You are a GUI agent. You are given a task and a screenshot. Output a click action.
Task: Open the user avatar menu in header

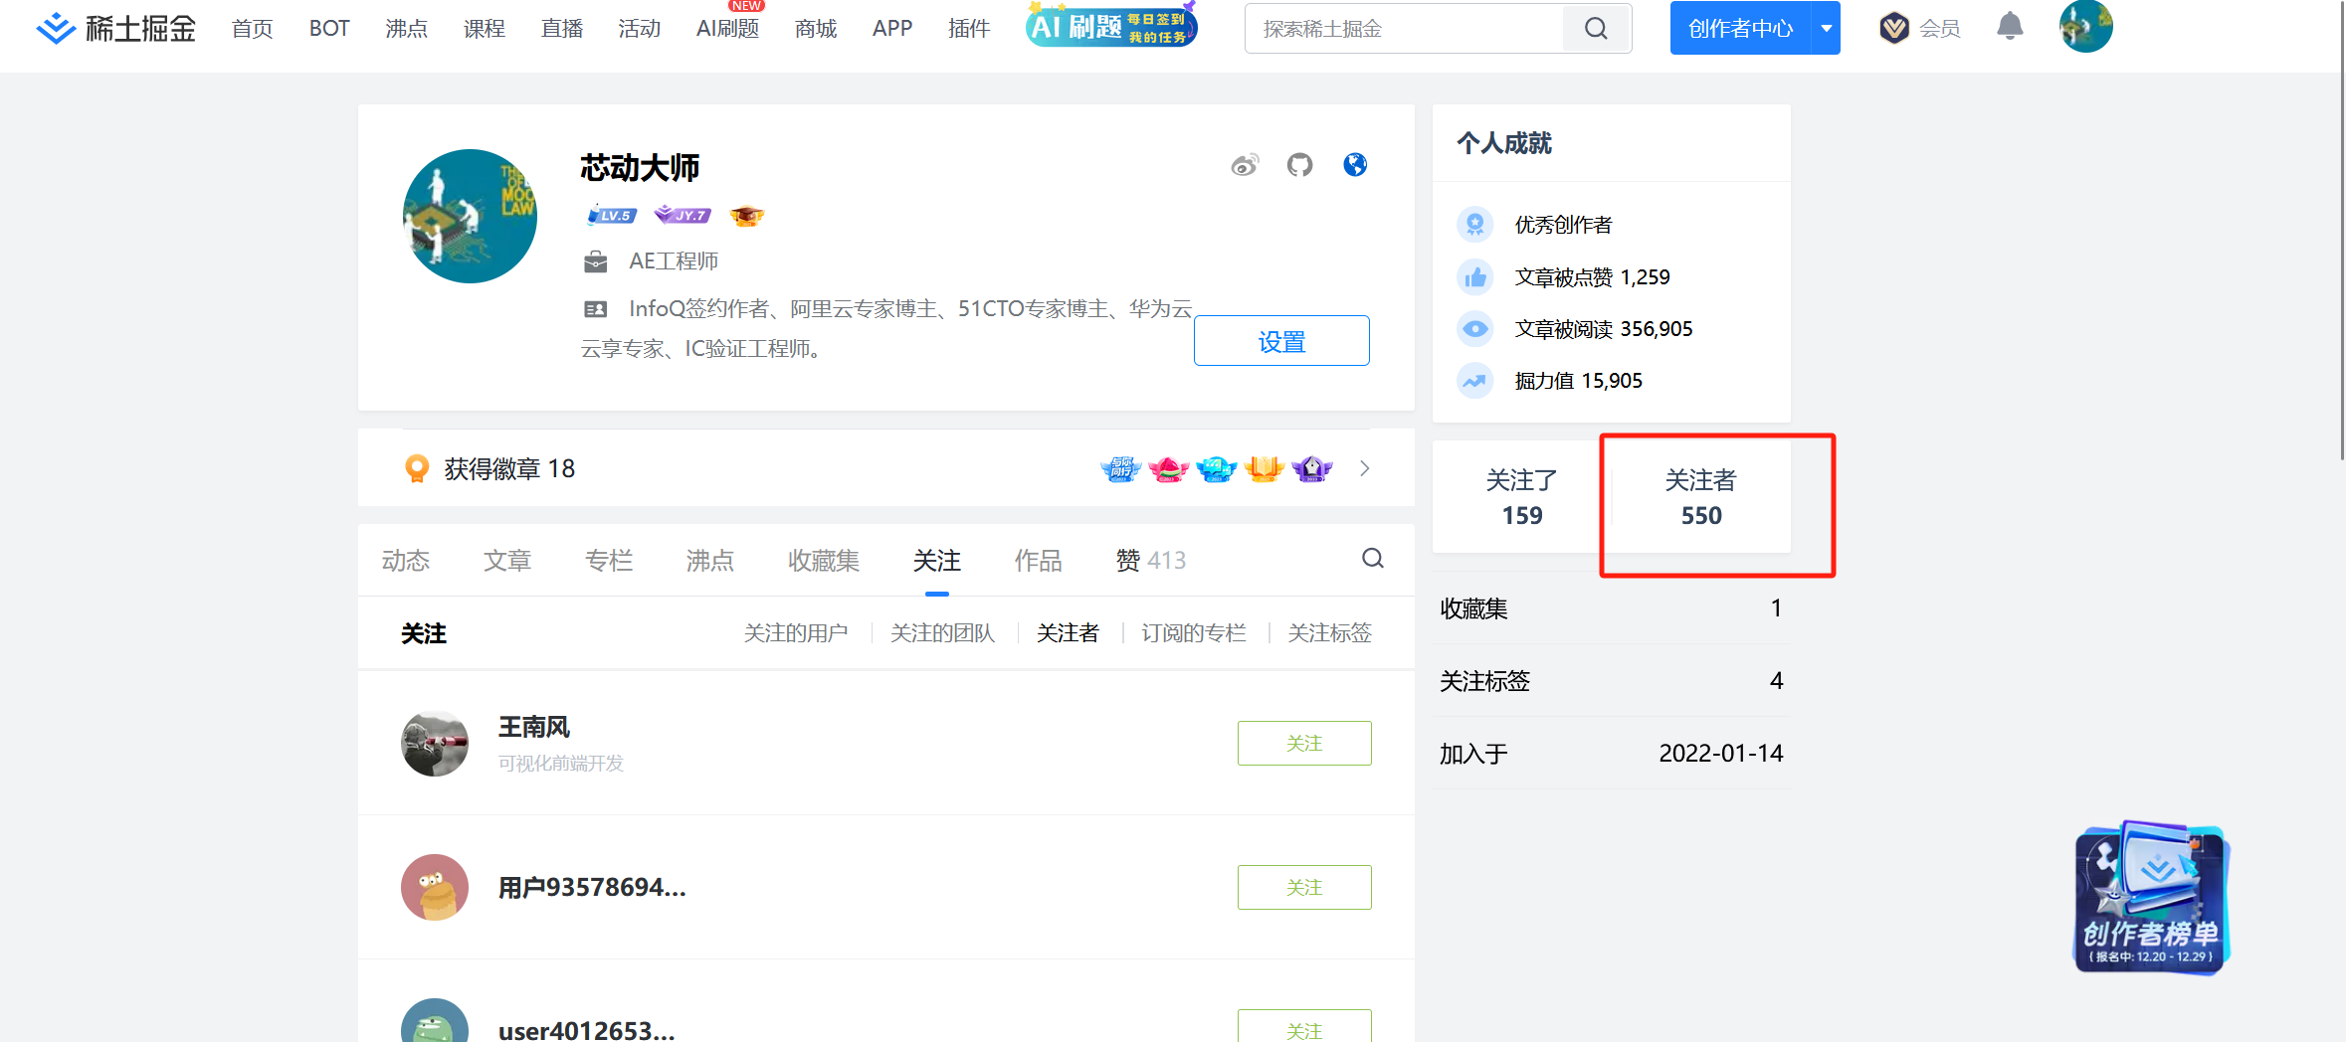coord(2086,27)
